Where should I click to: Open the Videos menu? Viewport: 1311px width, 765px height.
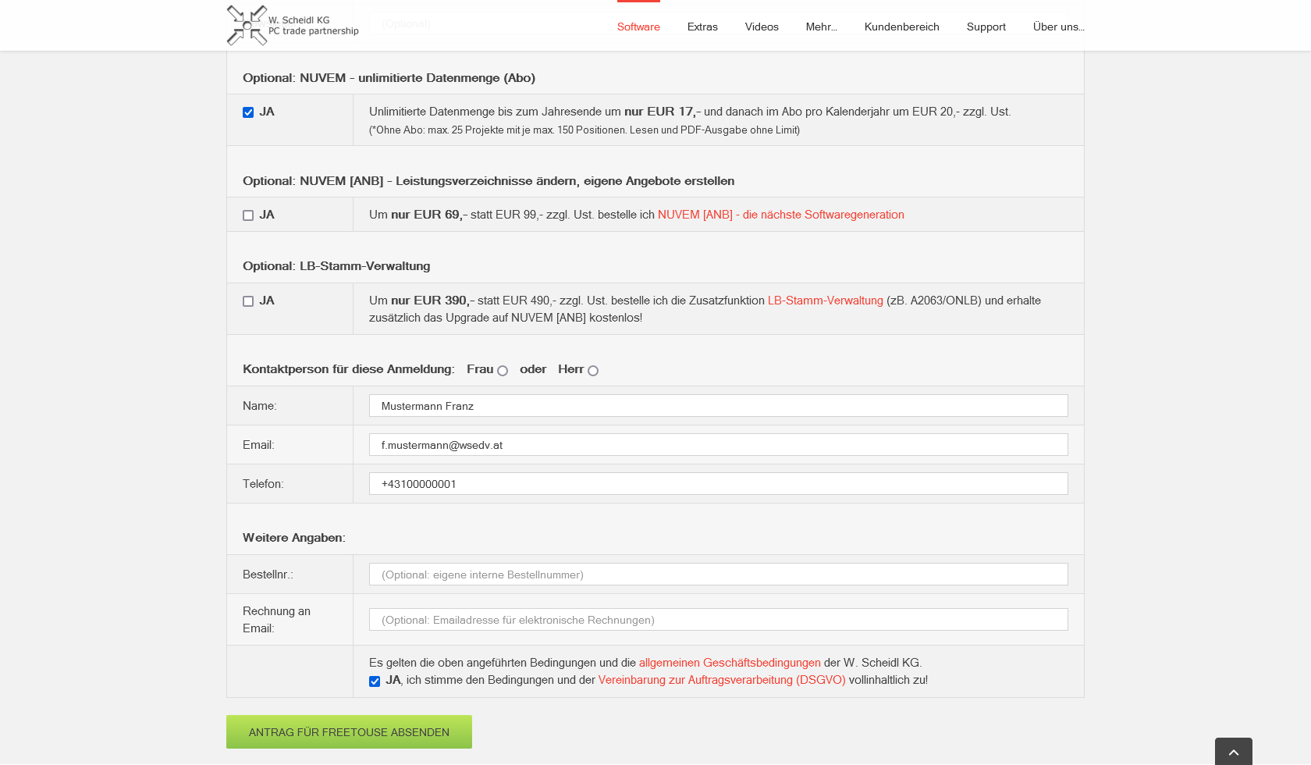(762, 27)
